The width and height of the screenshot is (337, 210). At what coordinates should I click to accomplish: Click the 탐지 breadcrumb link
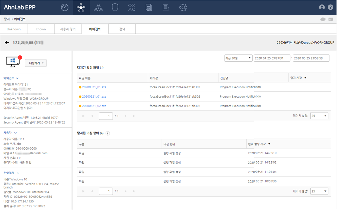(x=7, y=19)
